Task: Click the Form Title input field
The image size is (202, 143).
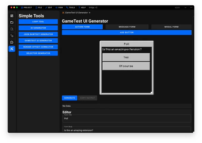Action: pos(127,119)
